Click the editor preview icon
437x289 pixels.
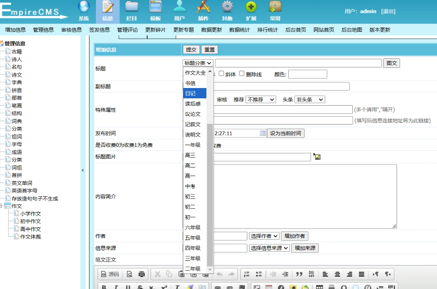(x=129, y=274)
